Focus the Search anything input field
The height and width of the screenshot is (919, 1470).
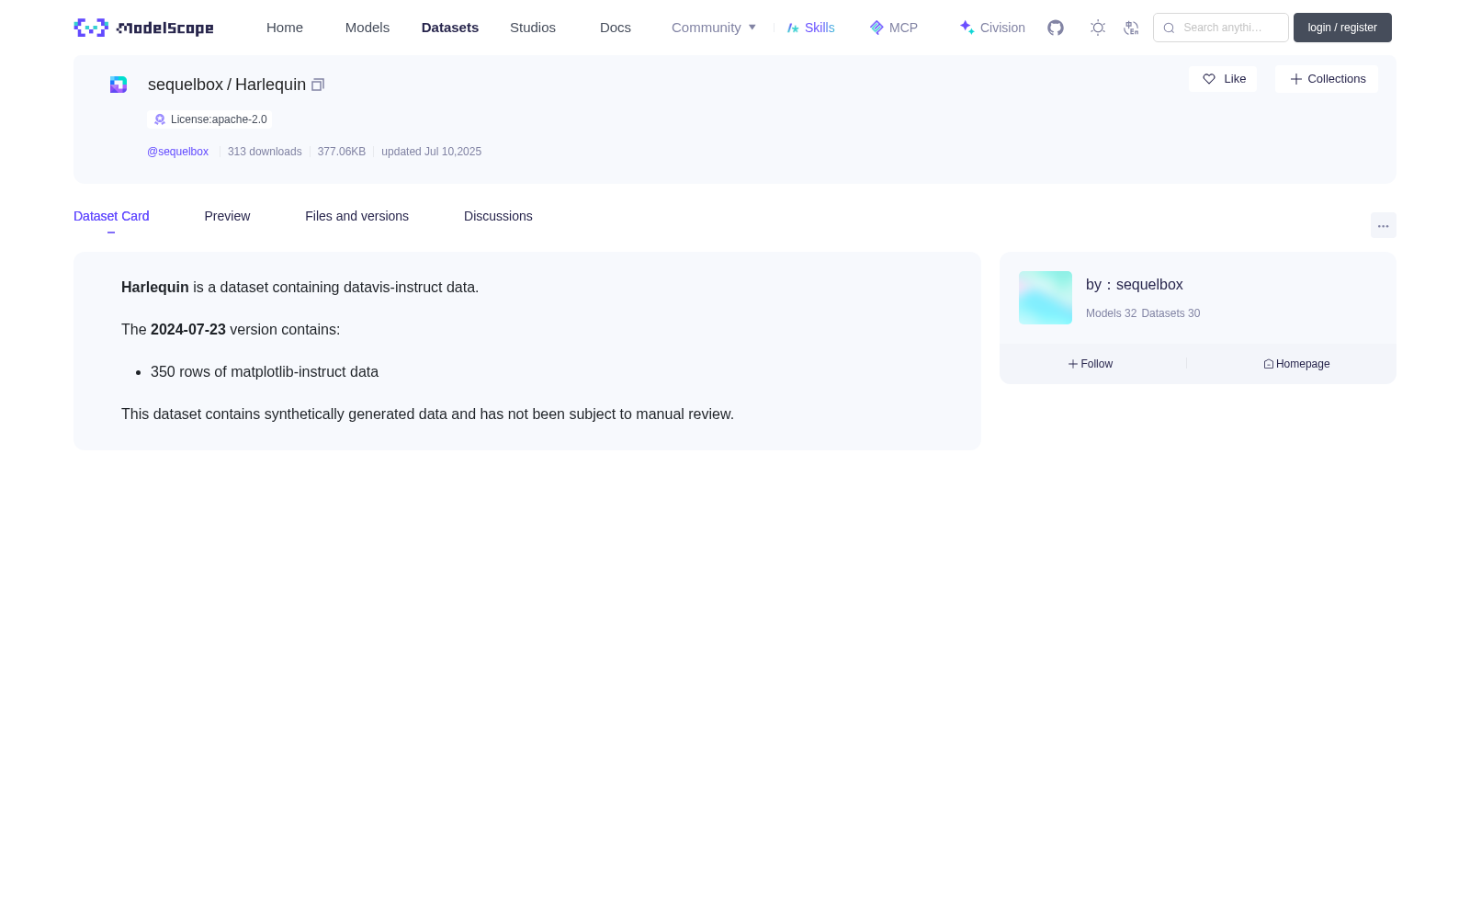tap(1221, 28)
